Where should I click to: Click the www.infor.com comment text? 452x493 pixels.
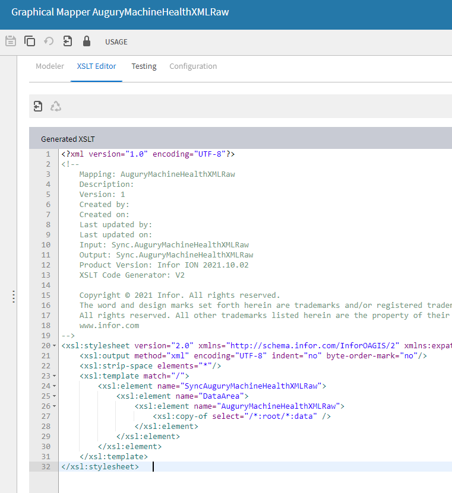pos(109,325)
